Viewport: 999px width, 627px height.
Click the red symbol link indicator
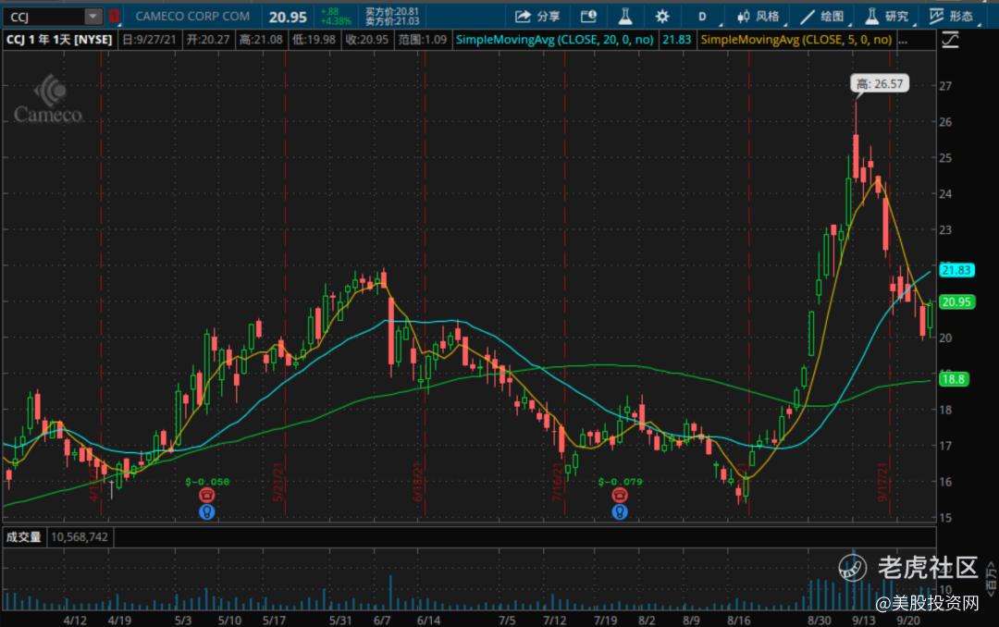point(114,16)
